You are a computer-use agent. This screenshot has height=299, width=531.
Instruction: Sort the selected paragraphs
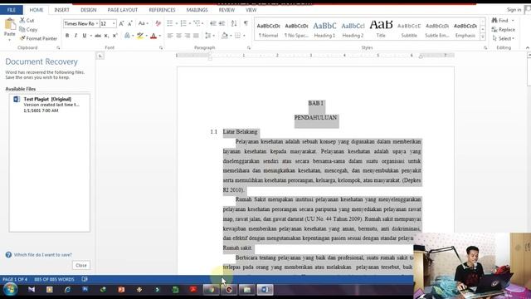(x=234, y=23)
